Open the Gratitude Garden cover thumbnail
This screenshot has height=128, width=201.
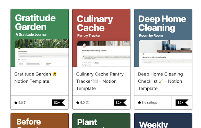click(40, 38)
